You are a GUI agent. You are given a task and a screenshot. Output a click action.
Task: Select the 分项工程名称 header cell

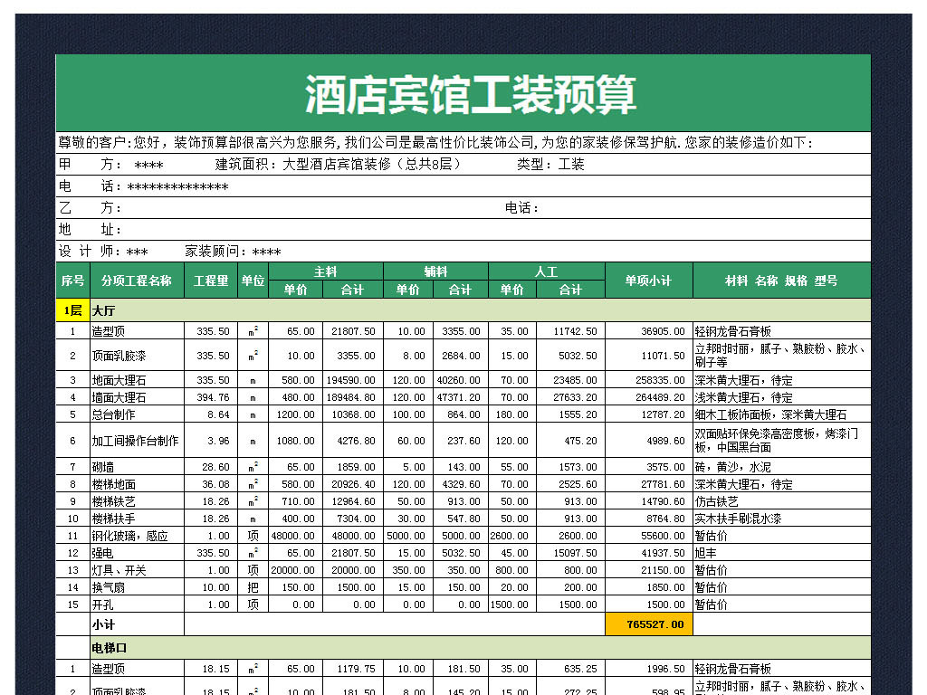point(136,281)
